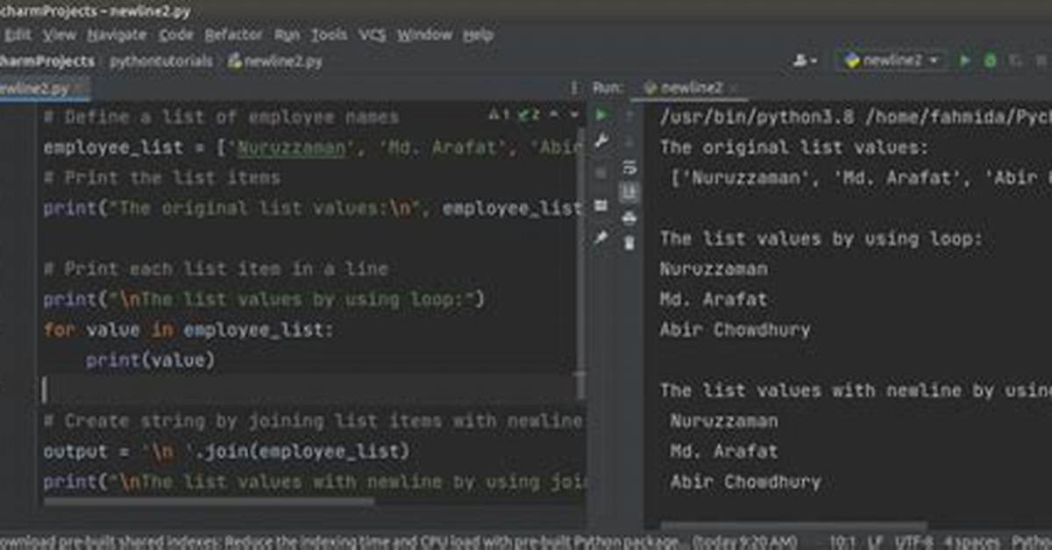Click up arrow in Run panel toolbar
The image size is (1052, 550).
[629, 115]
